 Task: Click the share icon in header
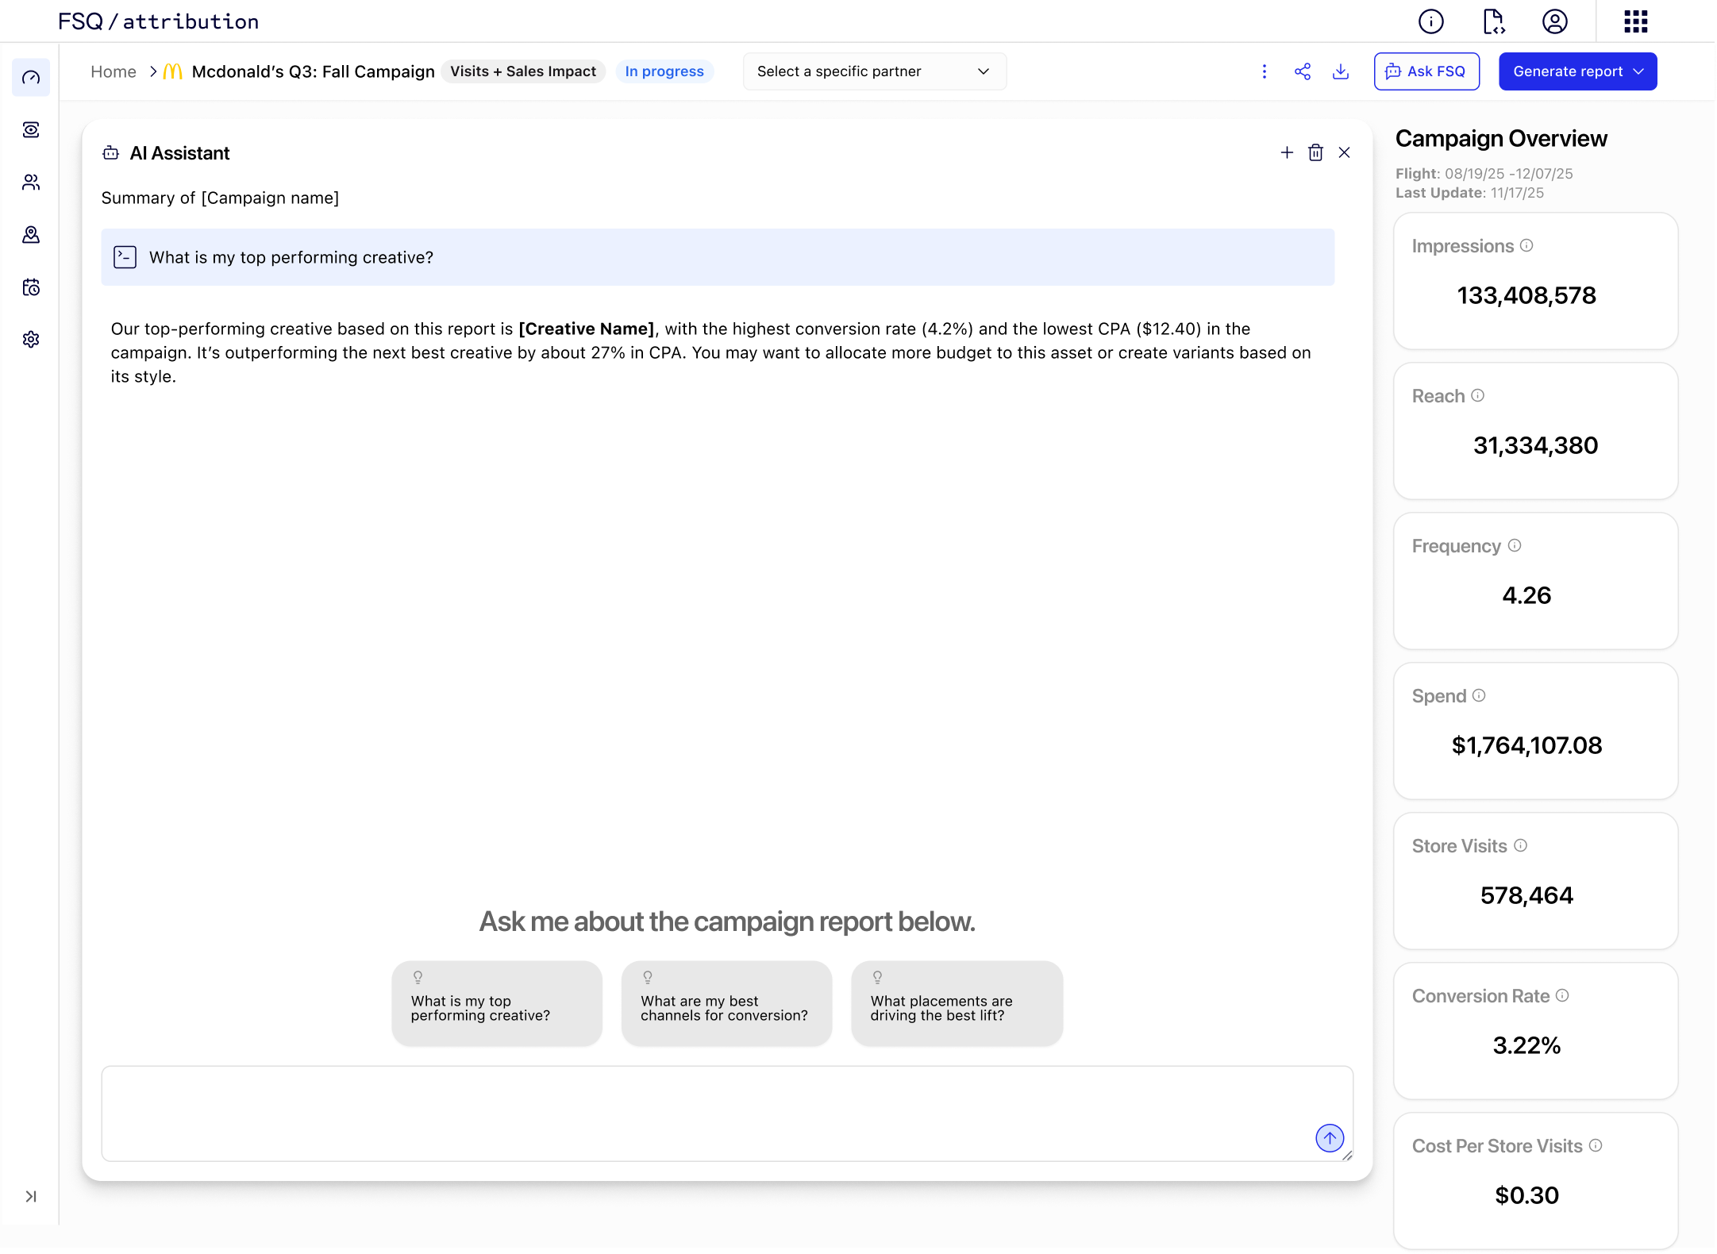[x=1303, y=71]
